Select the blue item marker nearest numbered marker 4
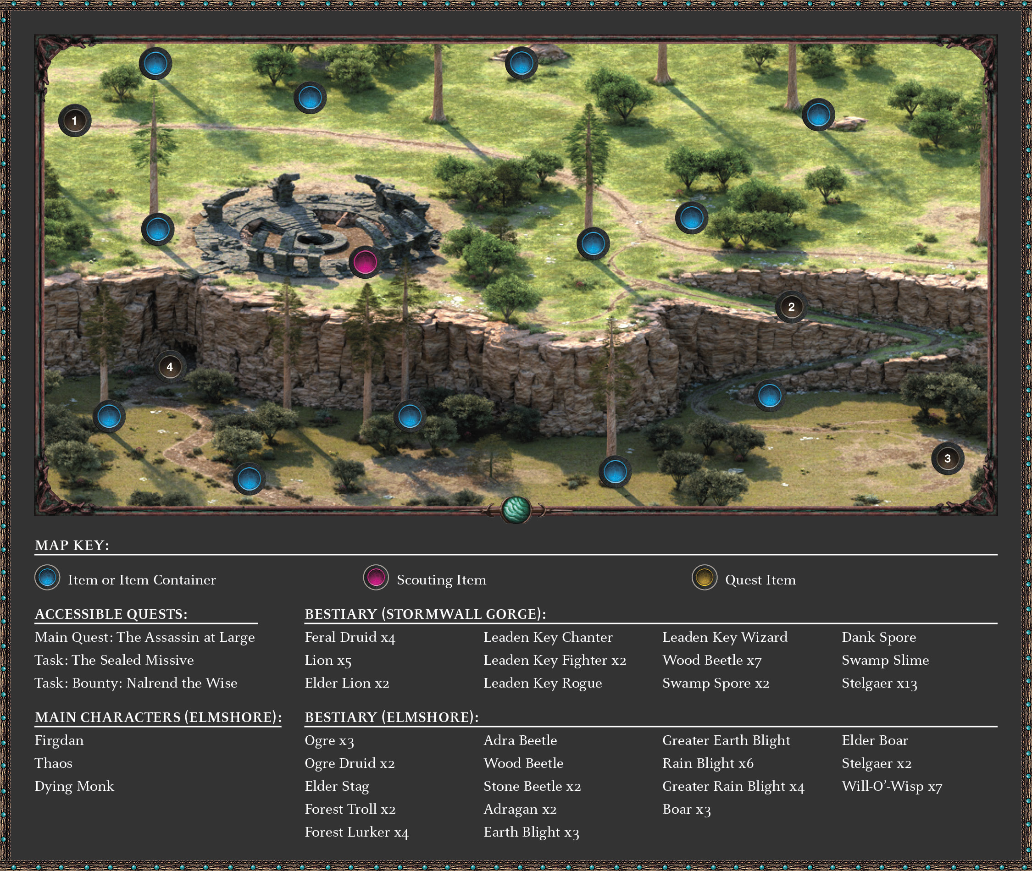 point(109,416)
